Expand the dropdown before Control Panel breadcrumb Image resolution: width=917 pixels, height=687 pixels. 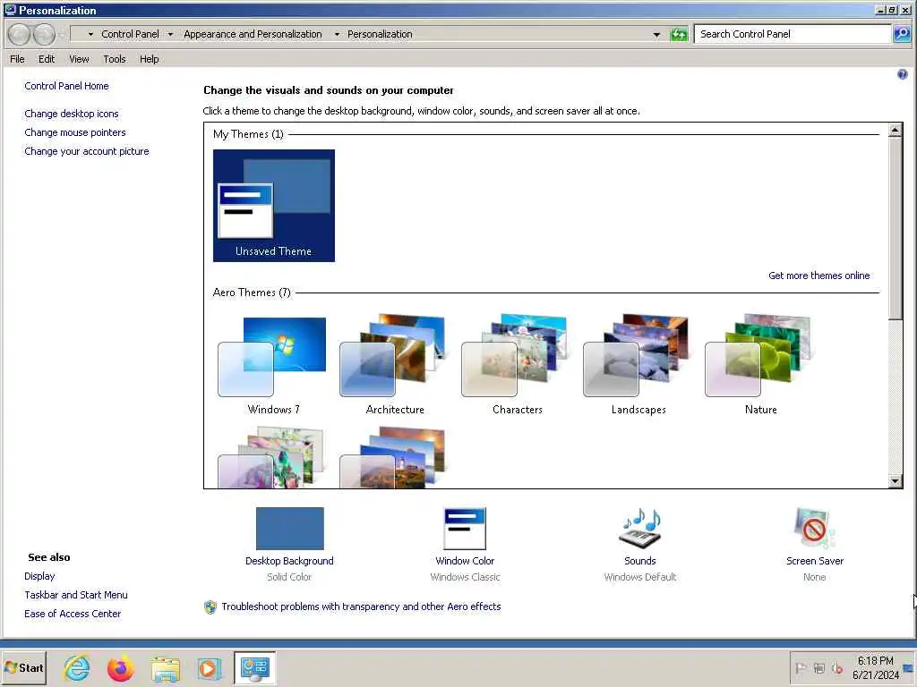click(90, 35)
